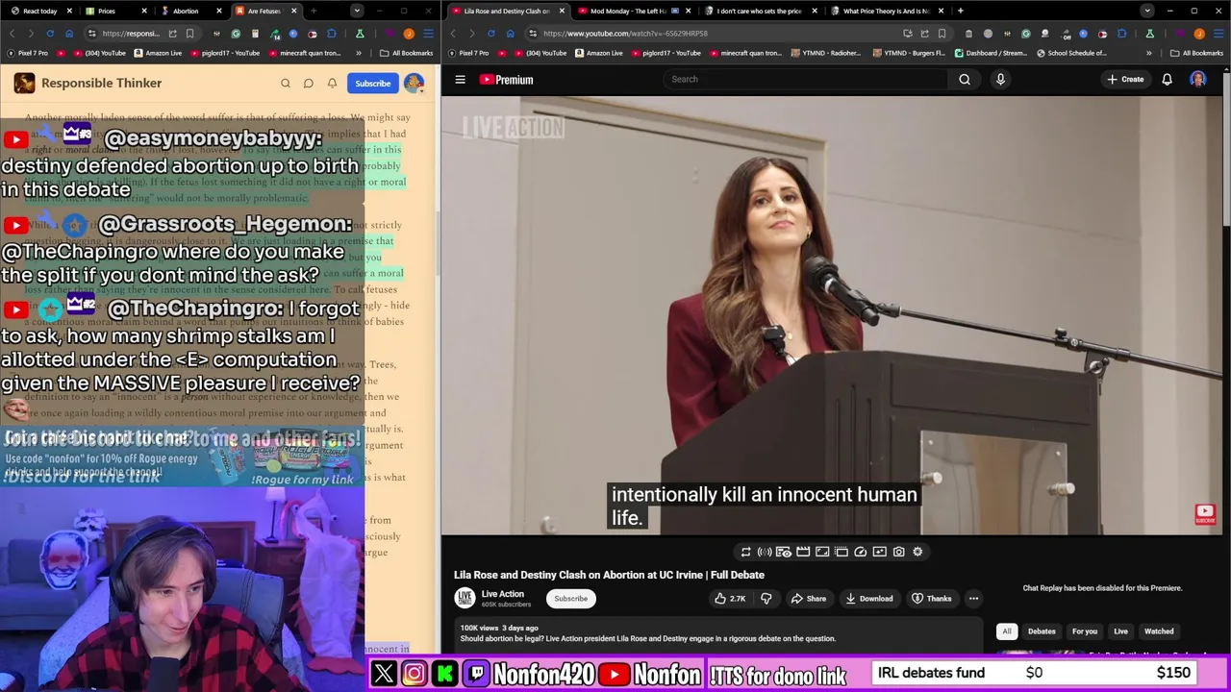Viewport: 1231px width, 692px height.
Task: Click the YouTube search magnifier button
Action: click(x=965, y=80)
